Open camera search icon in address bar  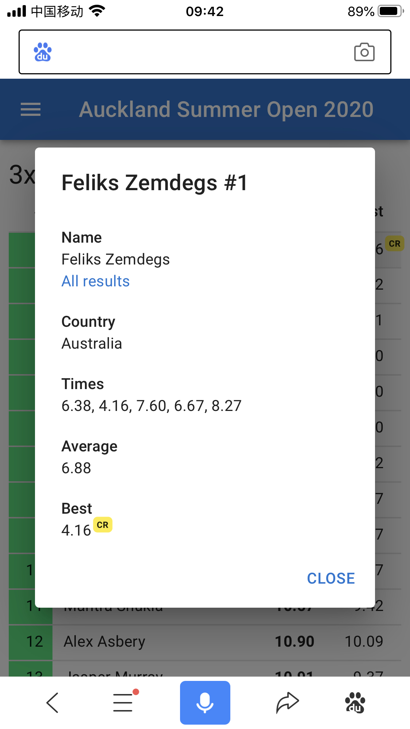tap(364, 52)
